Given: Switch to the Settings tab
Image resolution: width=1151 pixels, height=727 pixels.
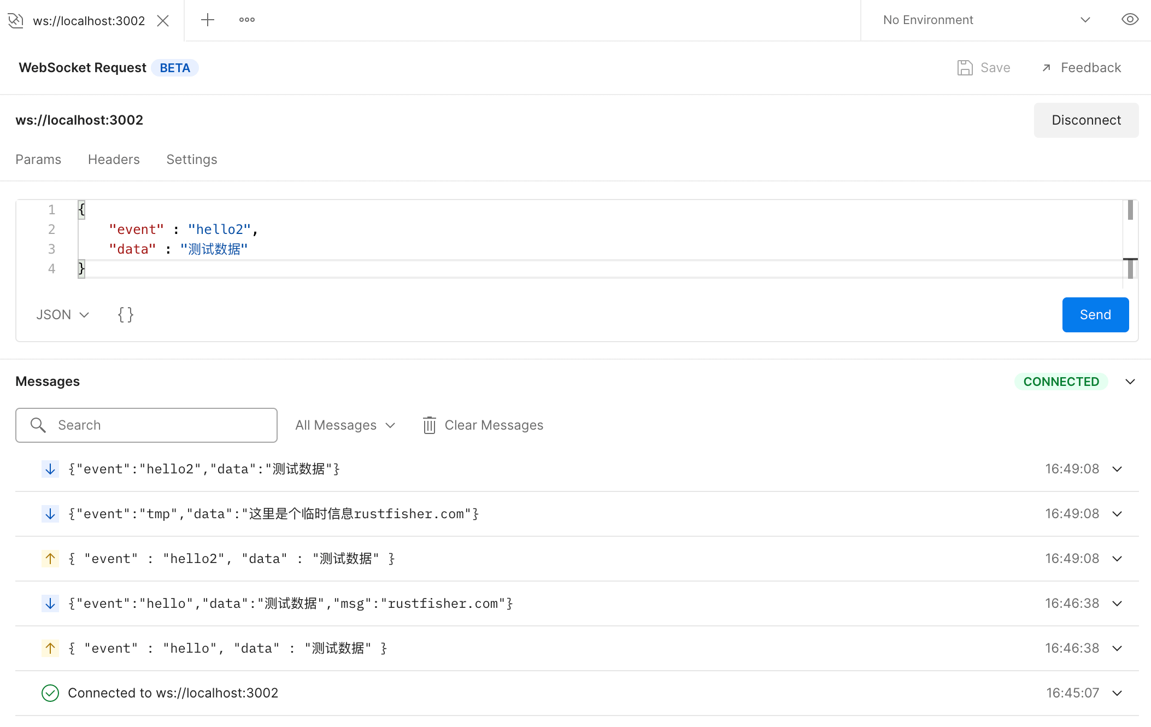Looking at the screenshot, I should coord(192,160).
